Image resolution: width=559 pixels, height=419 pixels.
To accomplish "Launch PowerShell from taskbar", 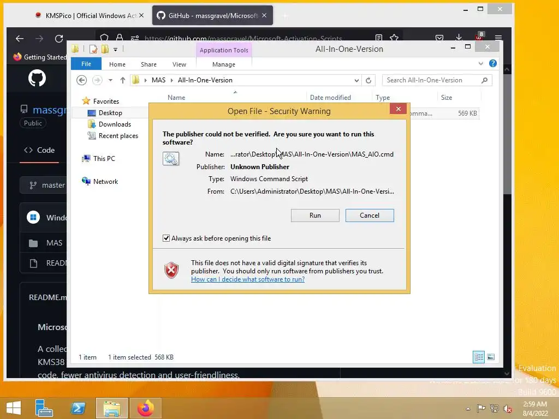I will (x=78, y=408).
